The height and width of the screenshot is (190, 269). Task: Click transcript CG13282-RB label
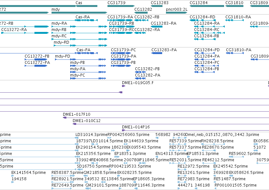147,17
